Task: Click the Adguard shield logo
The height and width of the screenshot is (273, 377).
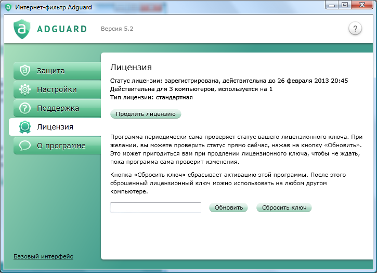Action: point(22,29)
